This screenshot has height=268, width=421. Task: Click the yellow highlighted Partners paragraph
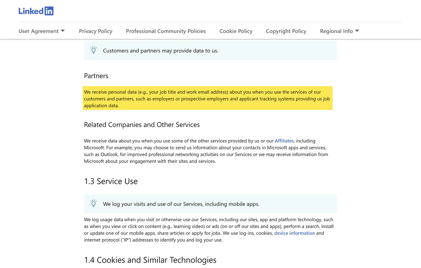(x=207, y=98)
